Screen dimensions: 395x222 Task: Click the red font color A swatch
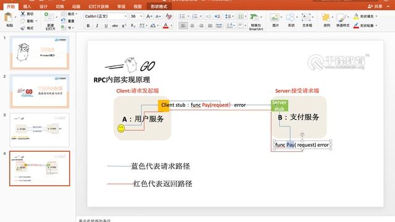click(166, 26)
